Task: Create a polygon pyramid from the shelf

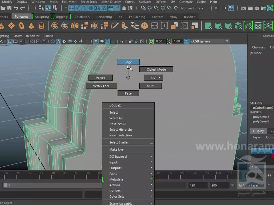Action: point(31,26)
